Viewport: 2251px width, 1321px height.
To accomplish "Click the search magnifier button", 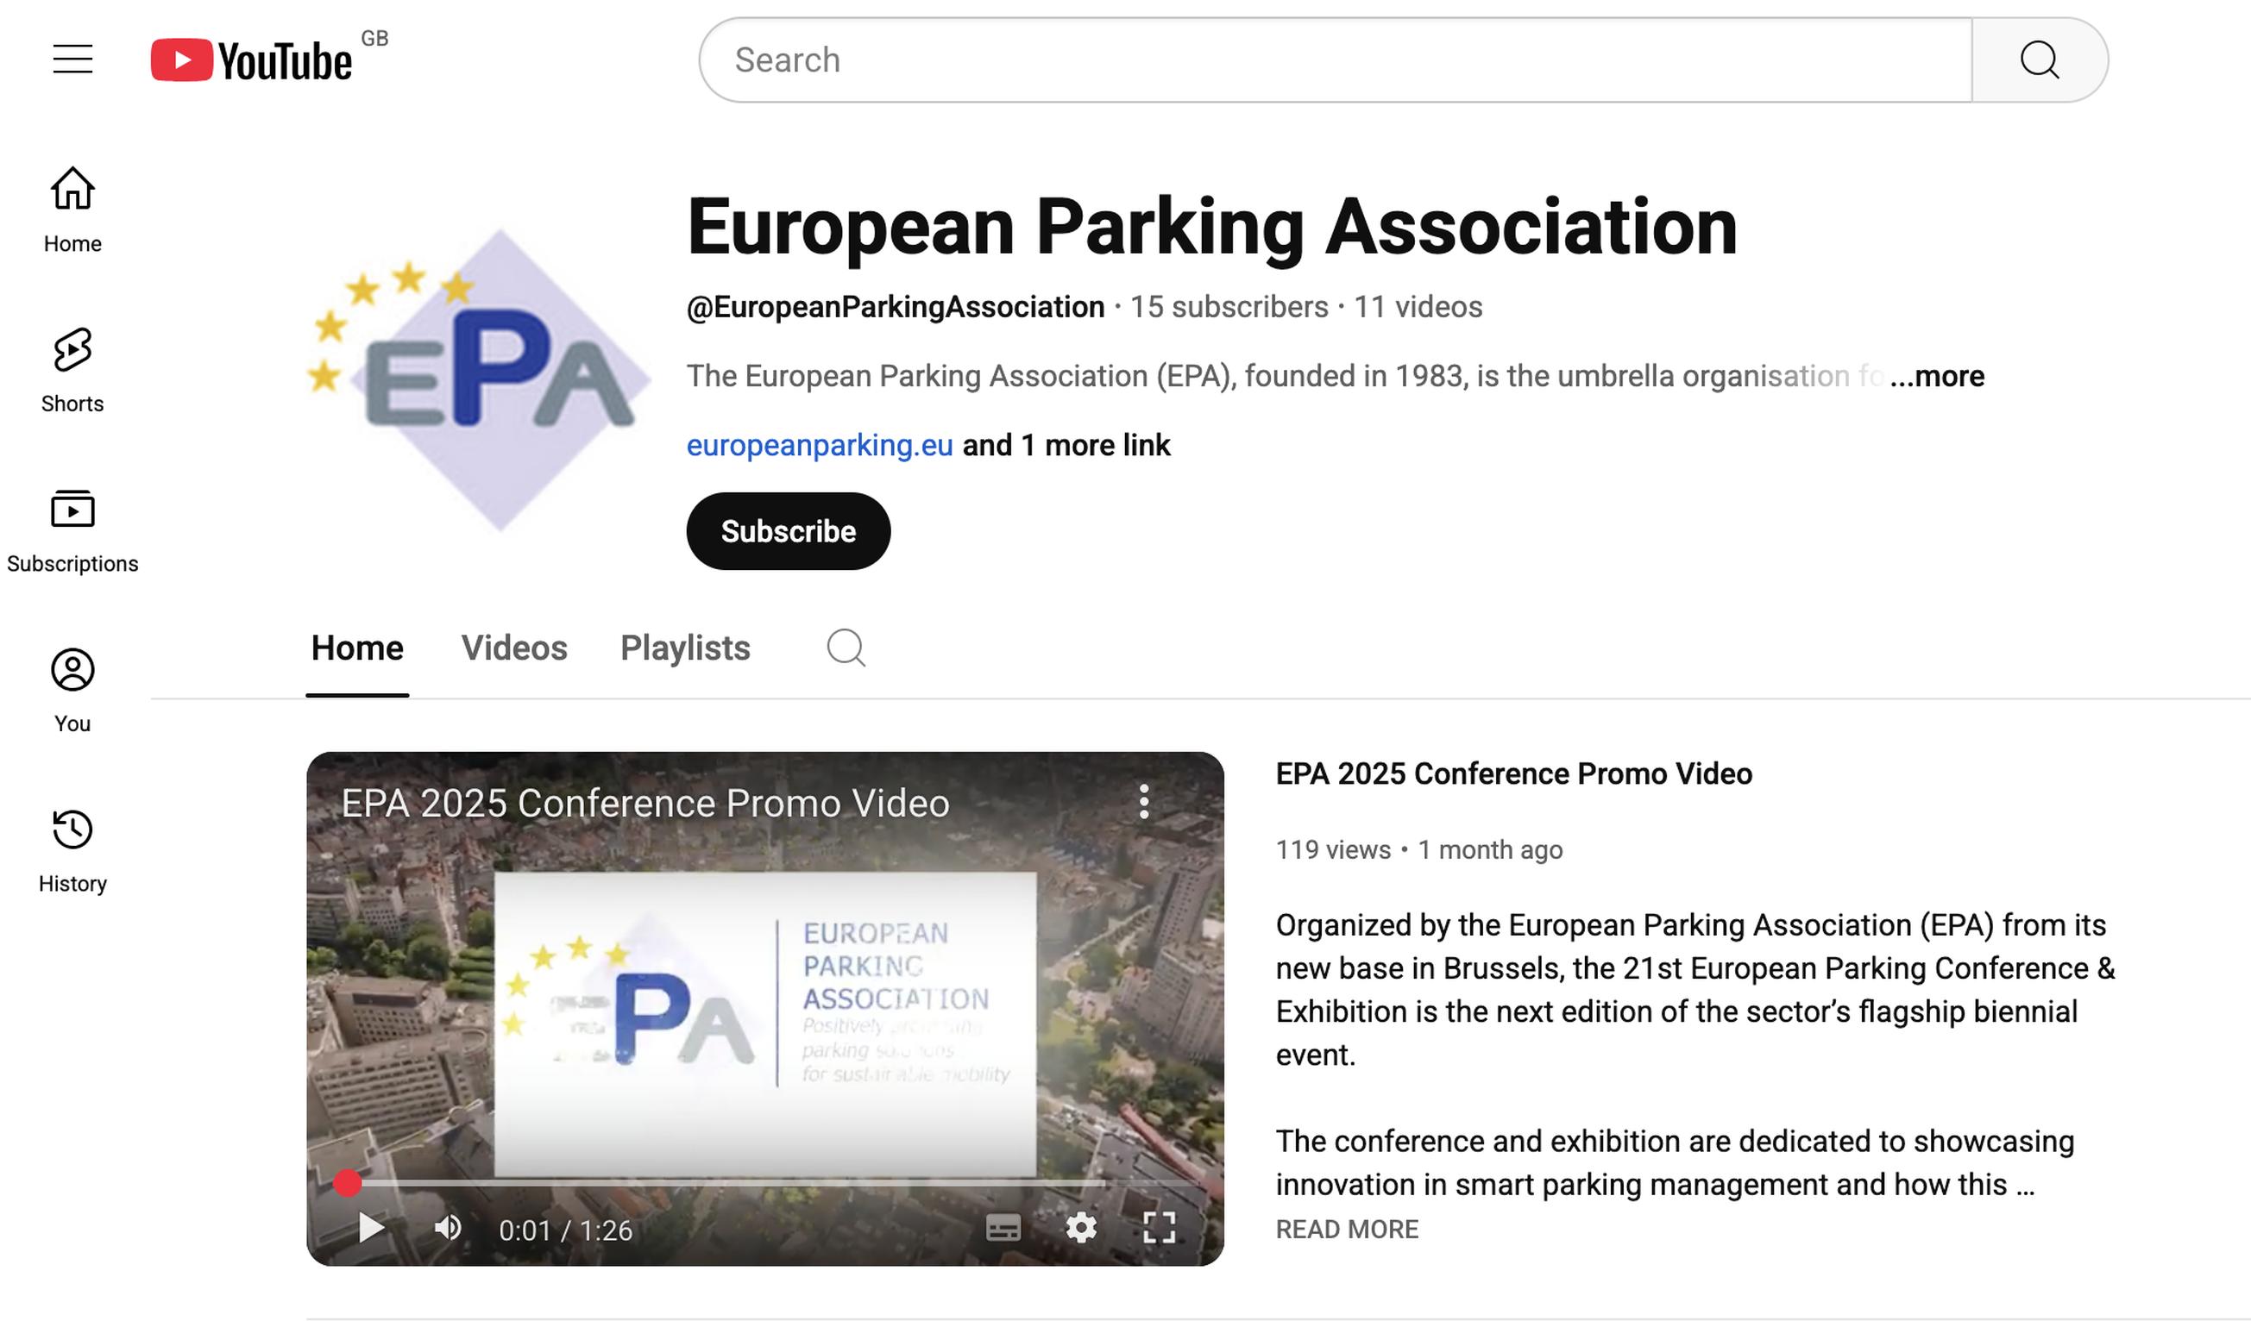I will tap(2040, 59).
